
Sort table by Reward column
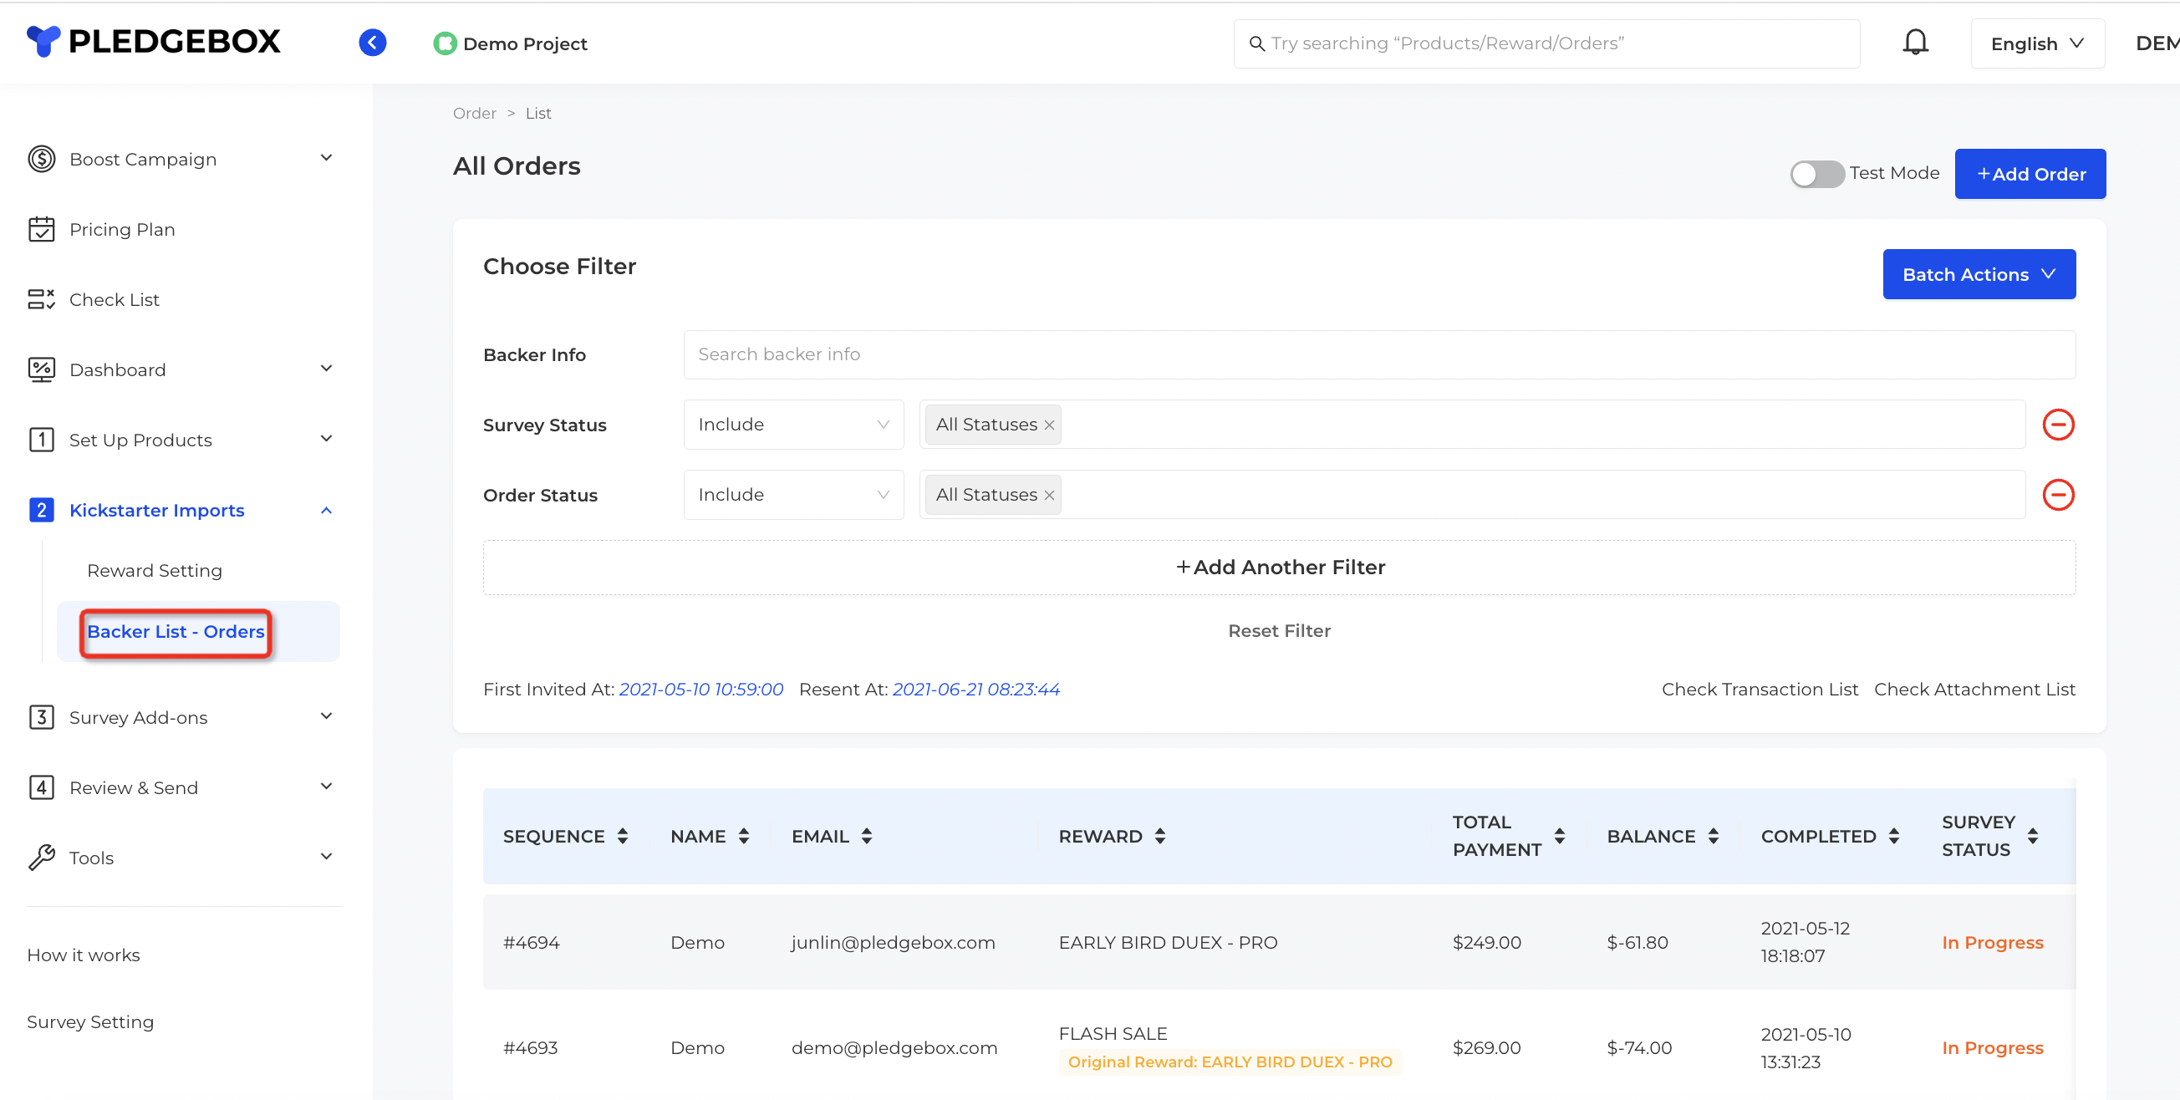click(x=1160, y=836)
